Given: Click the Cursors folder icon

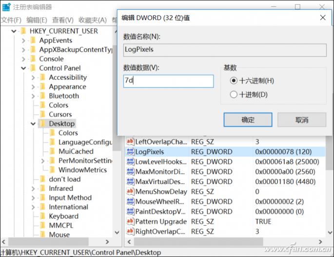Looking at the screenshot, I should click(x=42, y=114).
